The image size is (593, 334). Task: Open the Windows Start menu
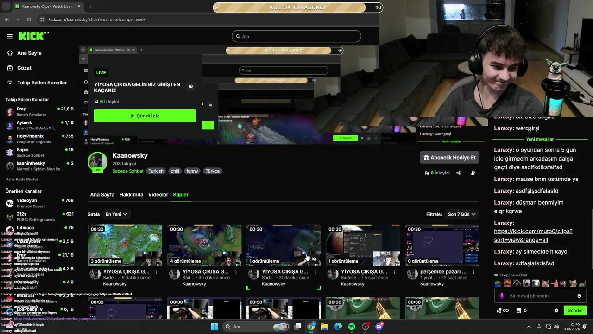pyautogui.click(x=214, y=327)
